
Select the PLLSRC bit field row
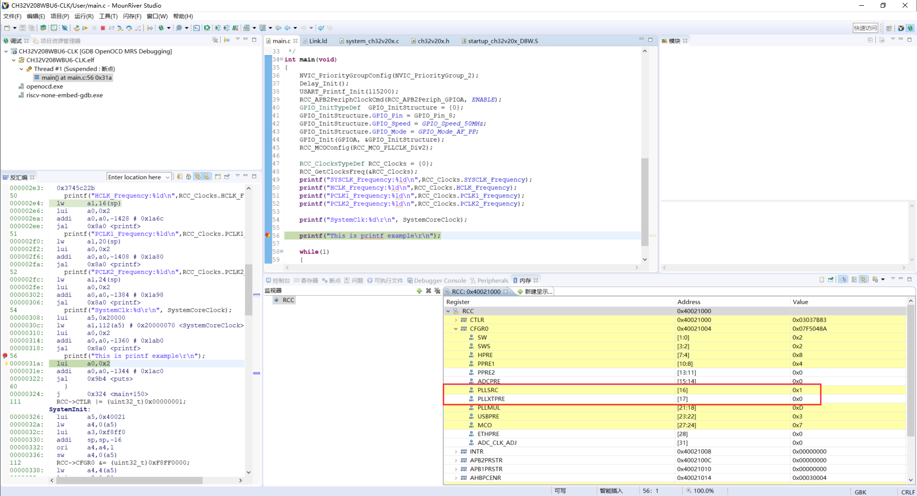coord(674,390)
